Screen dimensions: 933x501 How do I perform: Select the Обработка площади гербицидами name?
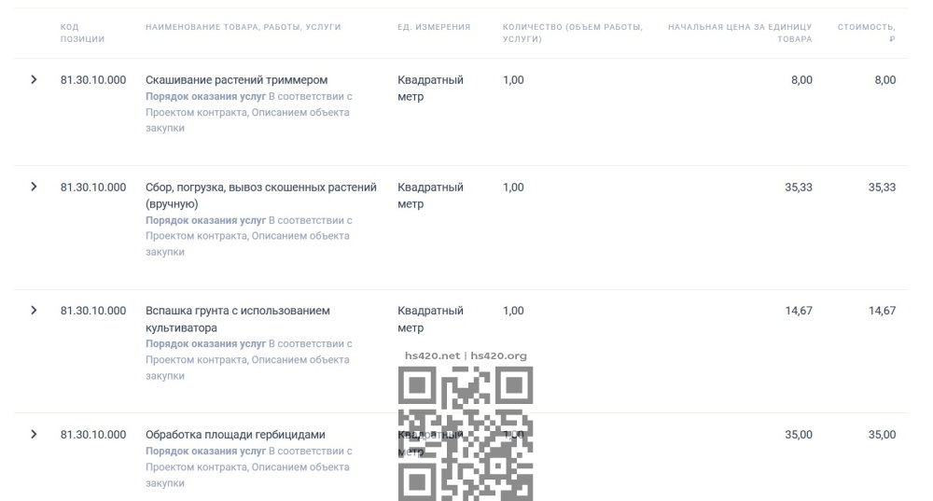point(235,435)
